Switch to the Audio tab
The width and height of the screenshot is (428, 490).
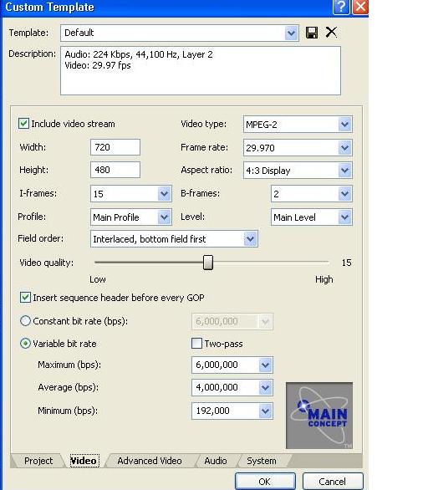pos(215,461)
